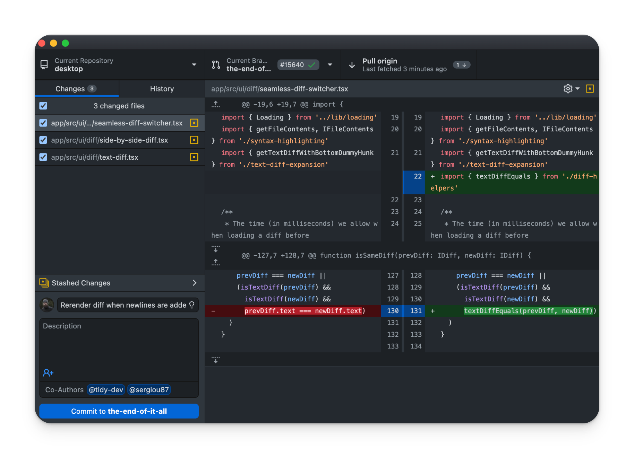Expand the Stashed Changes section
634x458 pixels.
point(194,283)
